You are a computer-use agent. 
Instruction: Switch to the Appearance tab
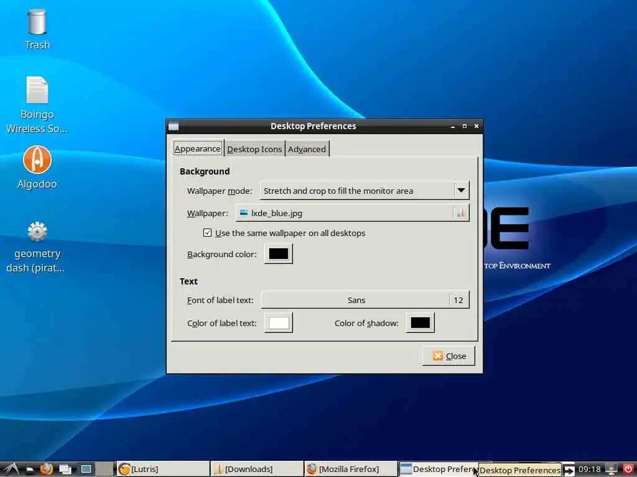click(198, 149)
